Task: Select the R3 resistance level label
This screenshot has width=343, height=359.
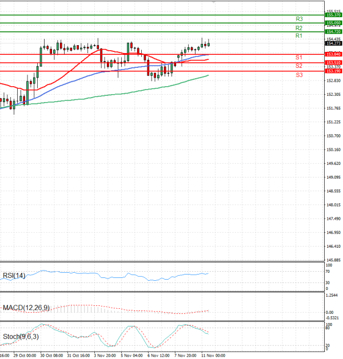Action: pyautogui.click(x=298, y=19)
